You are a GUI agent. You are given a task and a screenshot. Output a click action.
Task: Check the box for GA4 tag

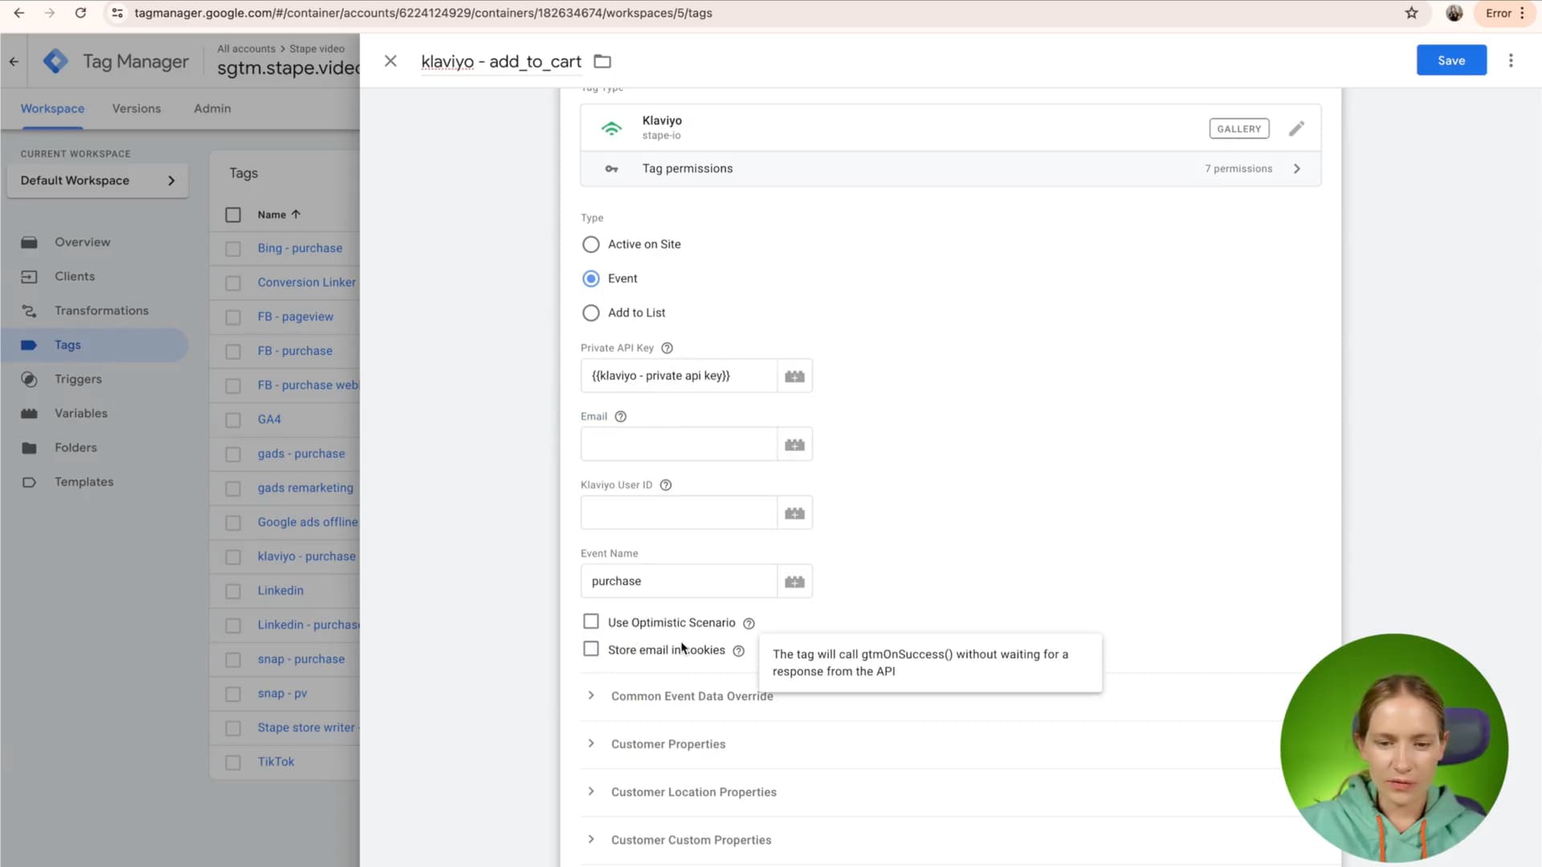coord(233,420)
